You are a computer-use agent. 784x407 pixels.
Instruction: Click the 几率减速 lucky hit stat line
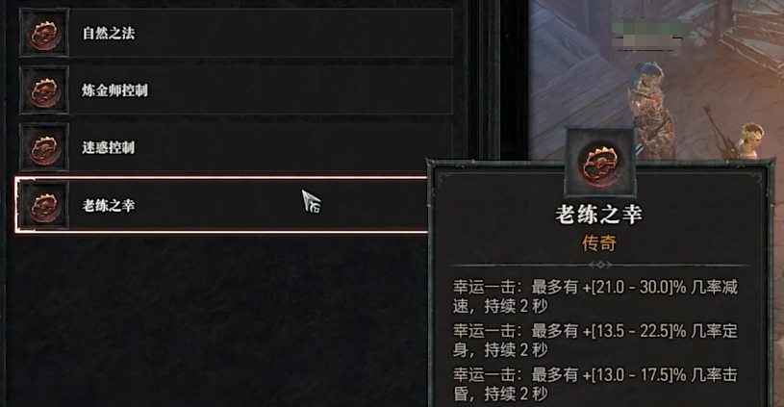pos(595,296)
